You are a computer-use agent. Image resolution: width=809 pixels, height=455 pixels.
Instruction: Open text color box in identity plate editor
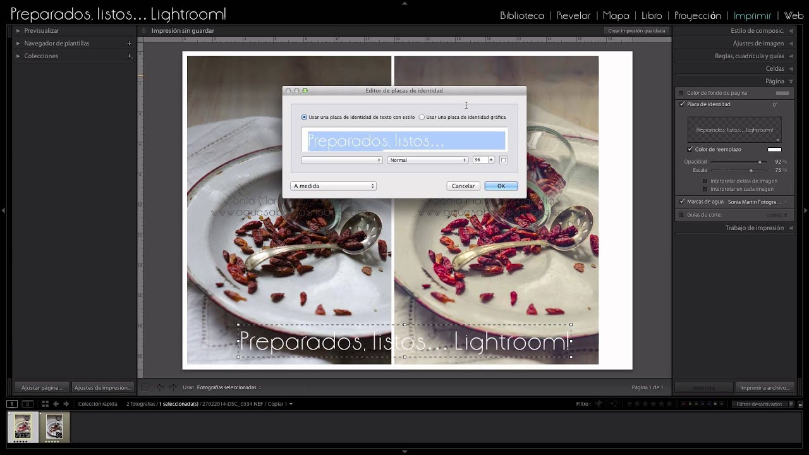click(x=503, y=160)
